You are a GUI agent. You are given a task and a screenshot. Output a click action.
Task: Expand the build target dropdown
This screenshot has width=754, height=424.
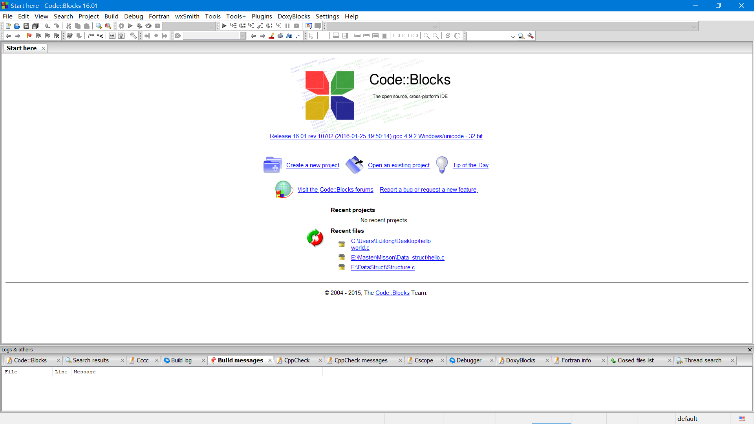tap(211, 26)
